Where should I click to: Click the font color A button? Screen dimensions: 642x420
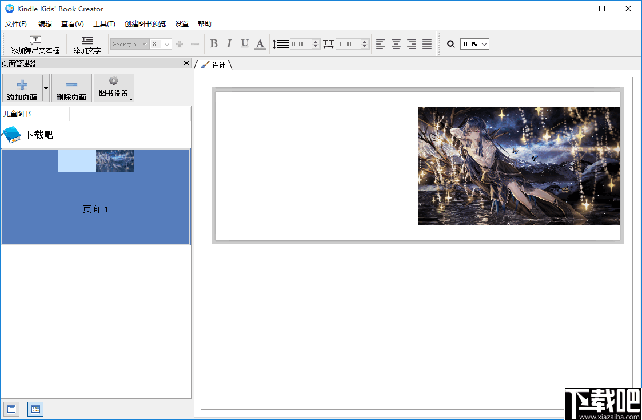pyautogui.click(x=260, y=43)
